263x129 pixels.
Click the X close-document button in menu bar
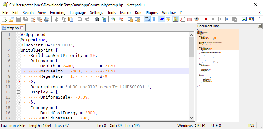259,13
